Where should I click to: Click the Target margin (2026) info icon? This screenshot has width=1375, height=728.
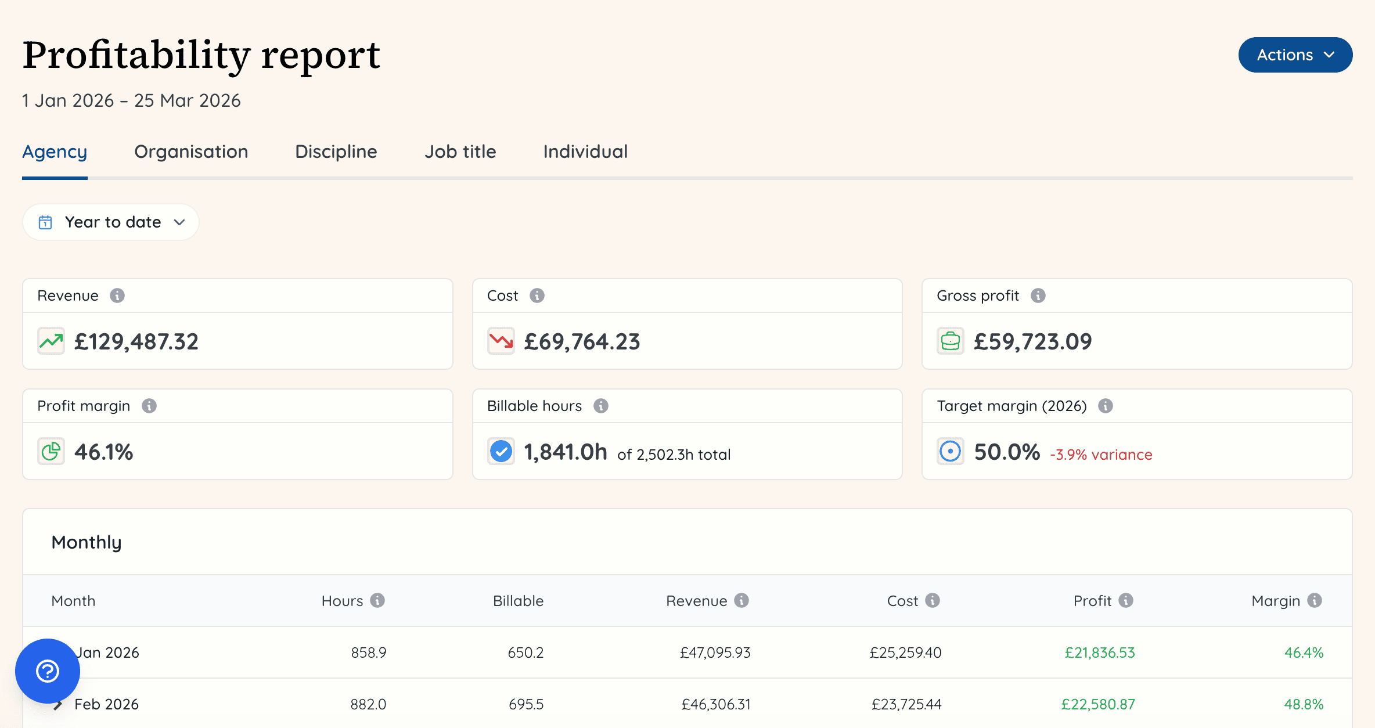[1106, 406]
